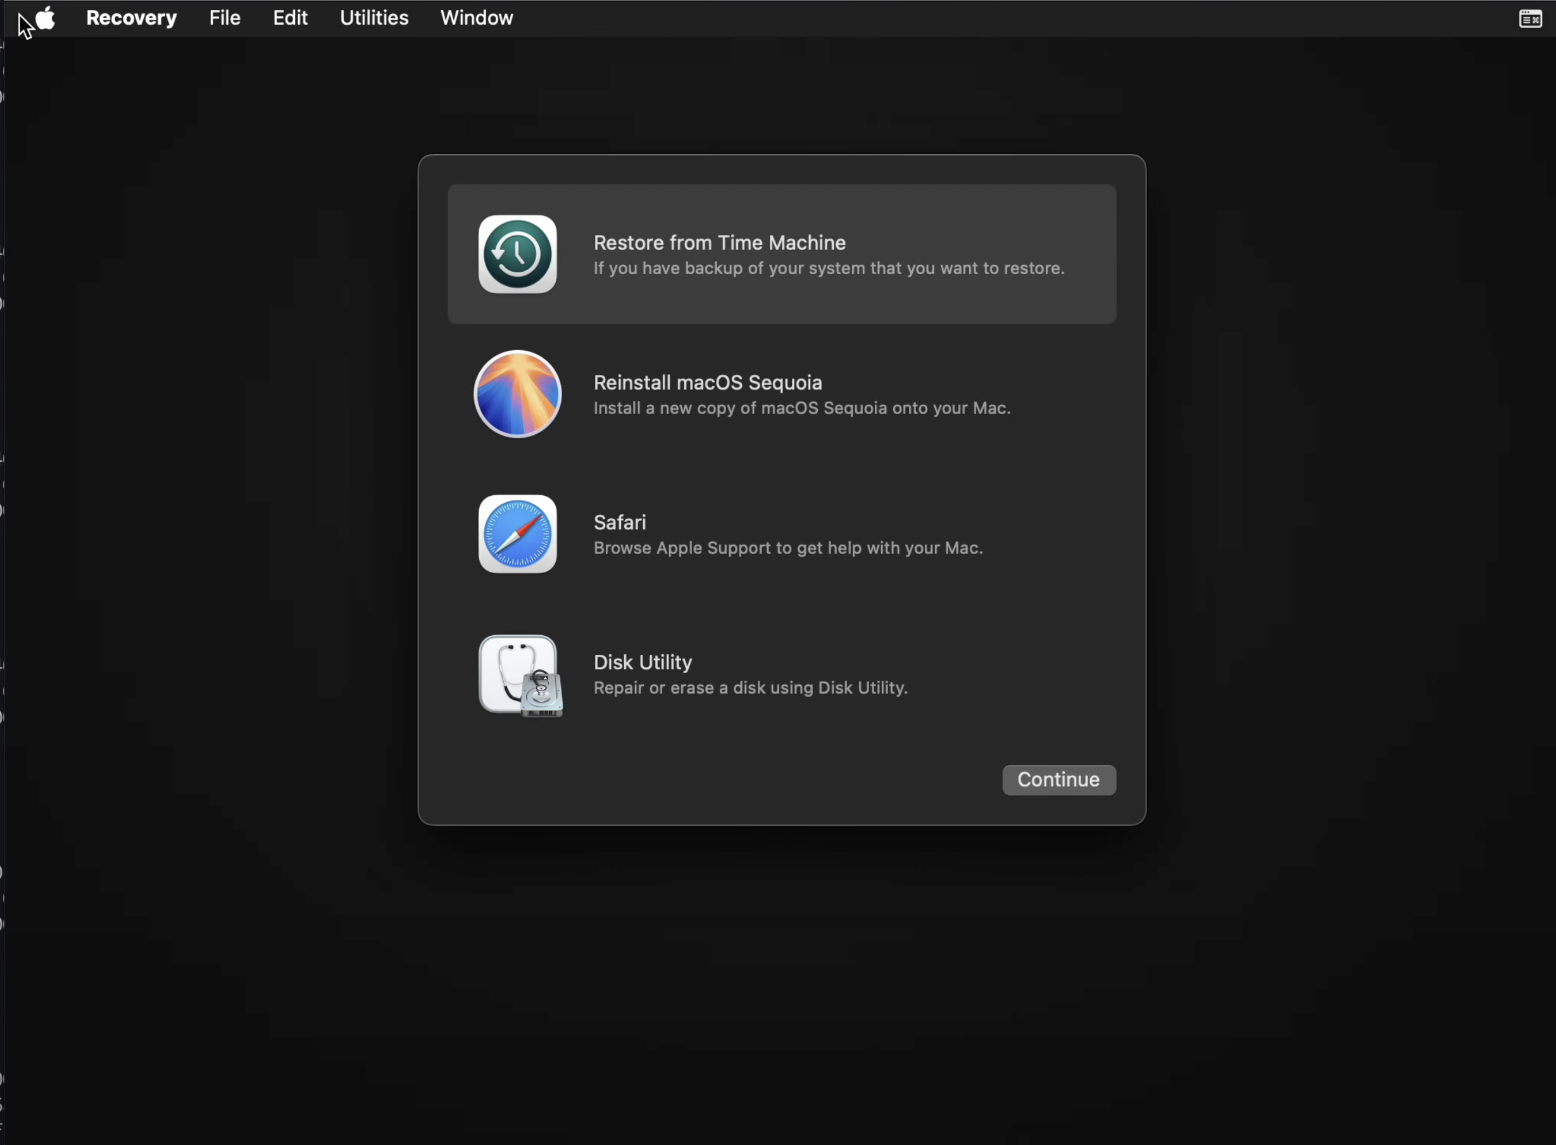This screenshot has width=1556, height=1145.
Task: Click the Safari compass icon
Action: [518, 535]
